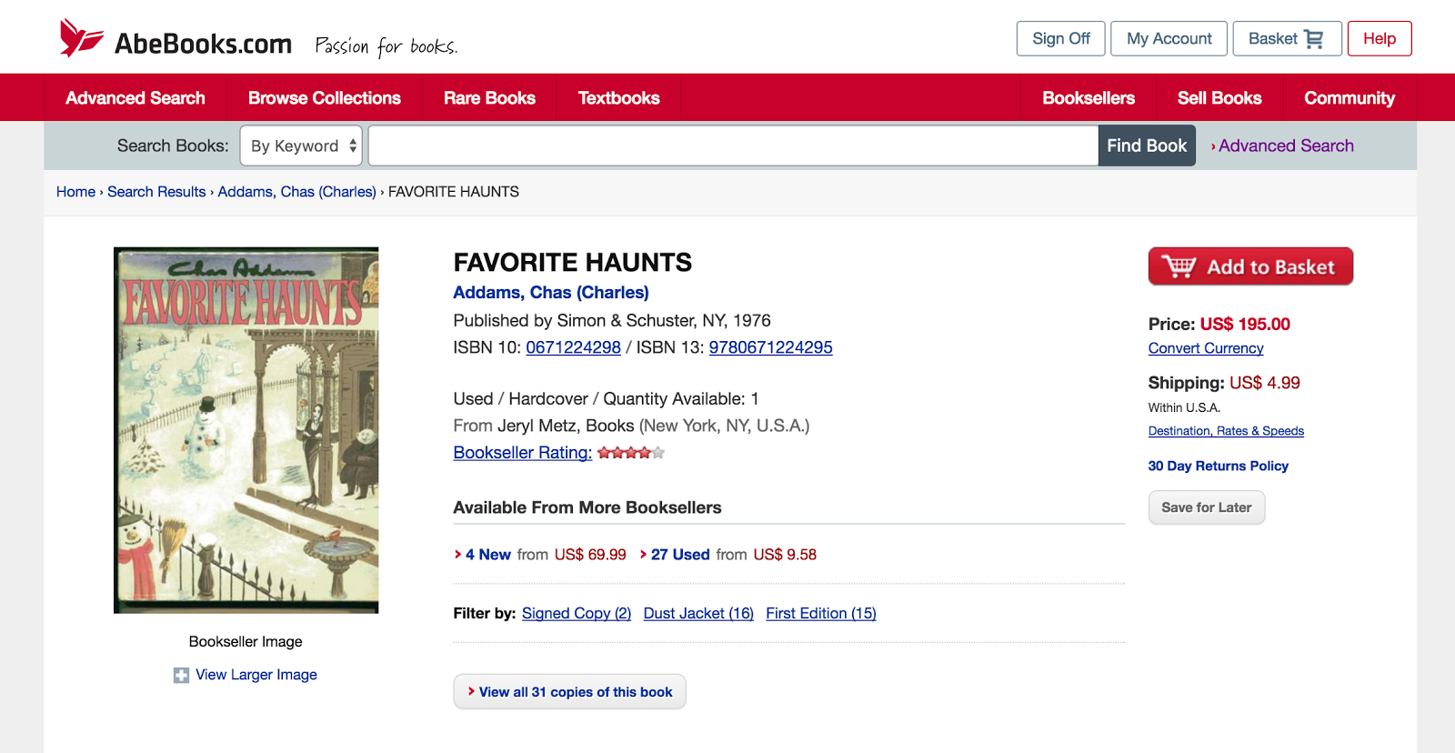Open the By Keyword search dropdown
The image size is (1455, 753).
point(301,146)
